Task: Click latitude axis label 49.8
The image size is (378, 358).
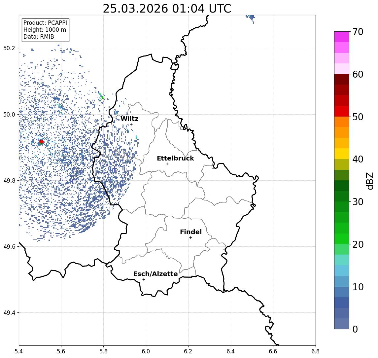Action: pyautogui.click(x=9, y=180)
